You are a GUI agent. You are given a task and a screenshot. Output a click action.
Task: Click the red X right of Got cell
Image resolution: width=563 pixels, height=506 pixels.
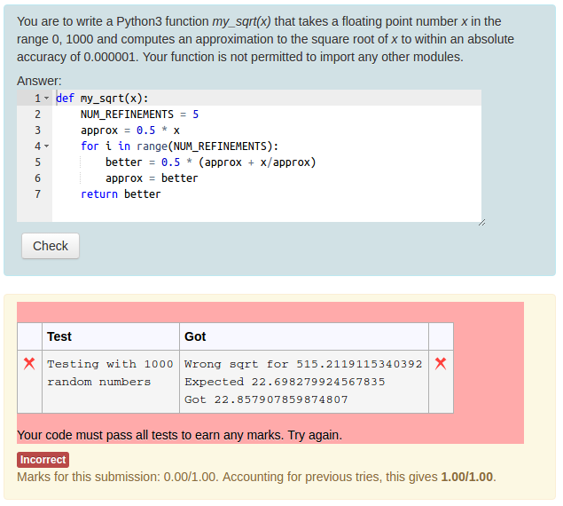coord(441,364)
